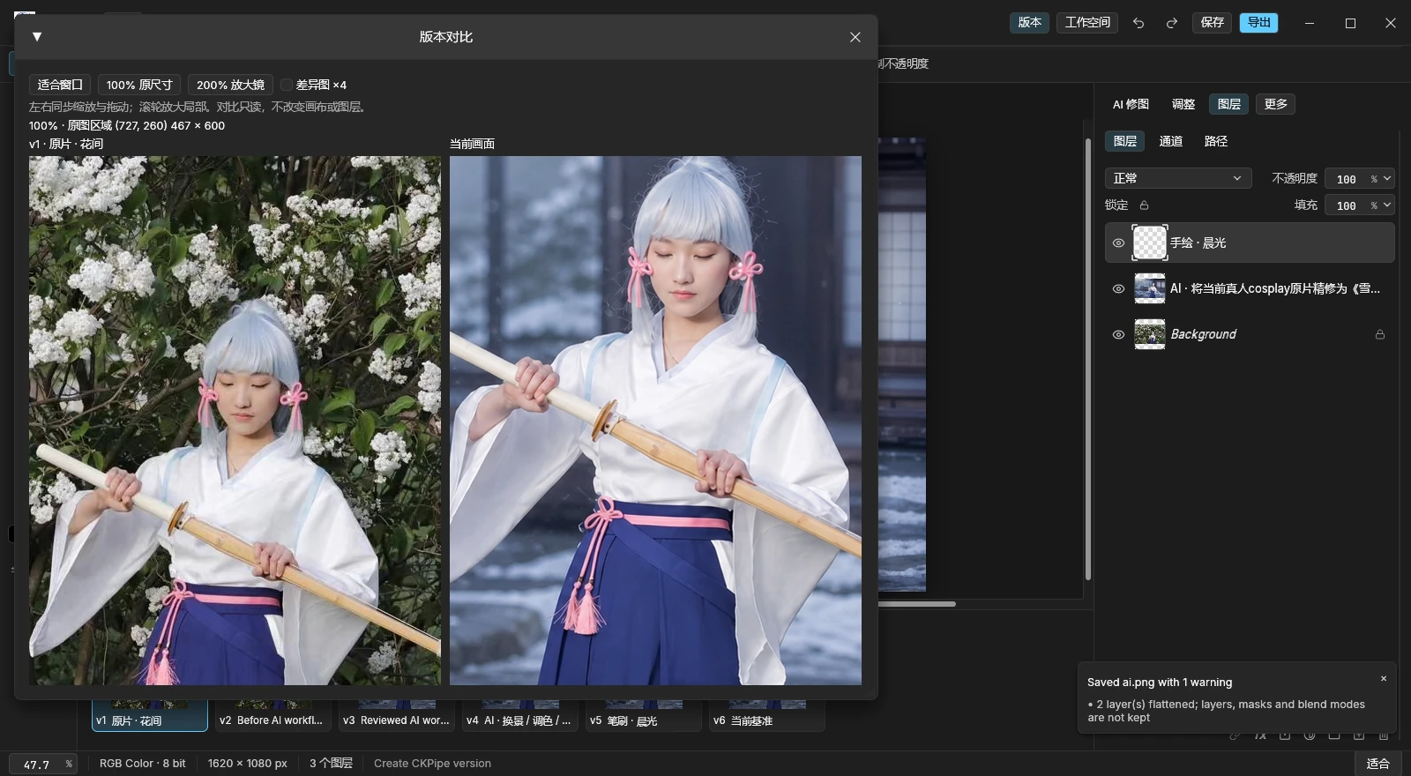Image resolution: width=1411 pixels, height=776 pixels.
Task: Click the 适合 fit button in status bar
Action: coord(1377,764)
